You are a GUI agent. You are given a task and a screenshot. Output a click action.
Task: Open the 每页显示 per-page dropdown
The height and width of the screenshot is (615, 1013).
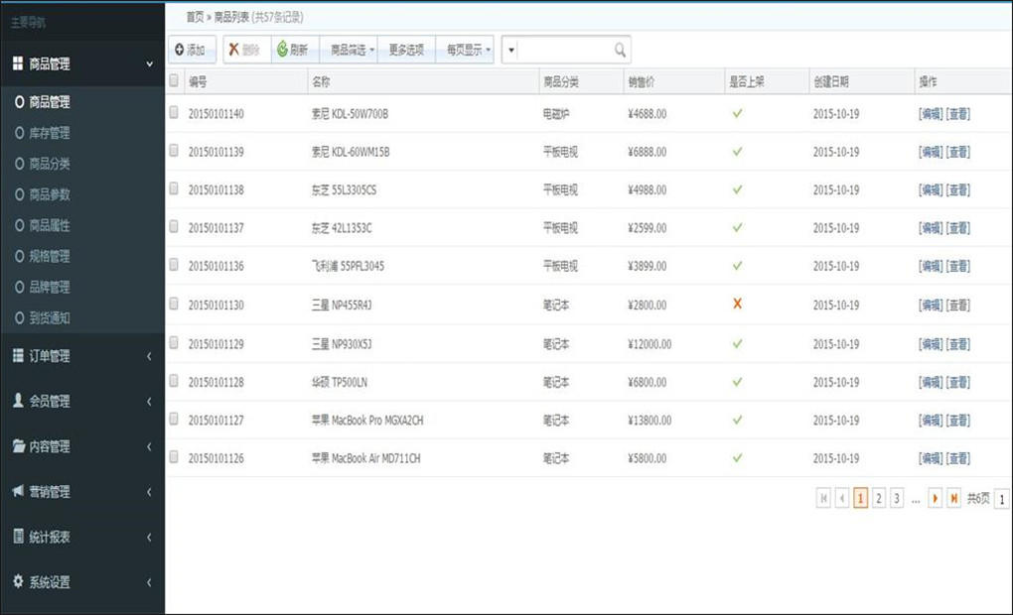click(x=467, y=50)
